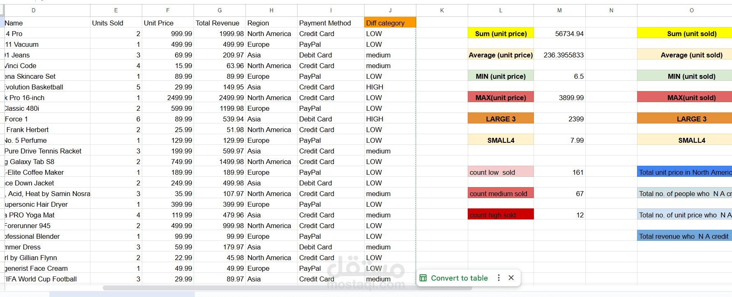Select Europe in the Vacuum row
This screenshot has height=297, width=732.
click(271, 44)
